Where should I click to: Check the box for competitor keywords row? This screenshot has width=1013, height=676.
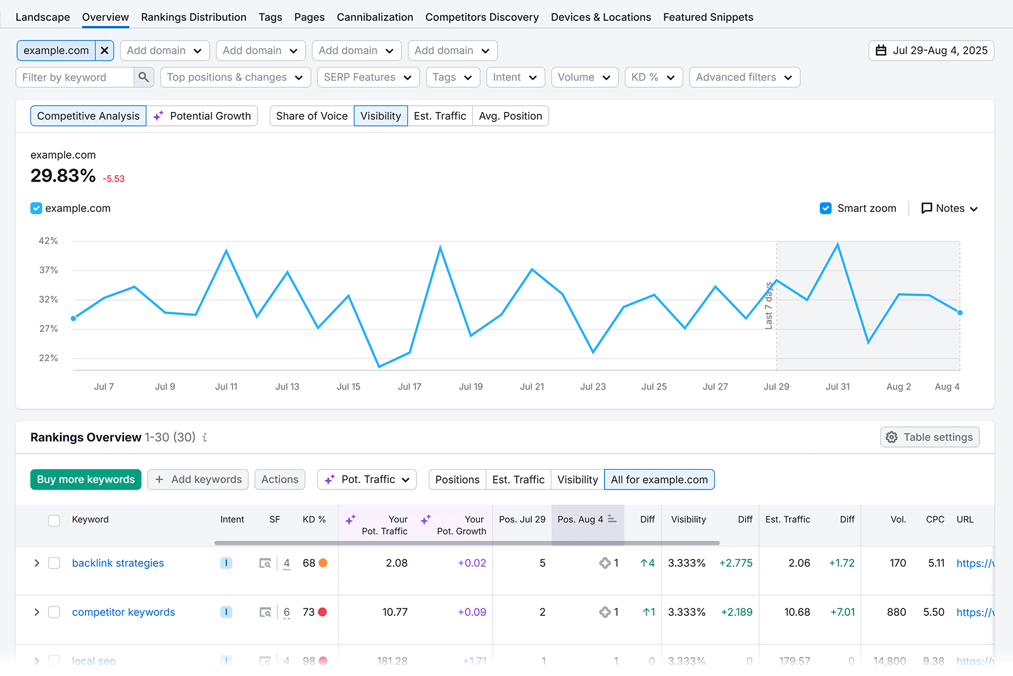54,612
